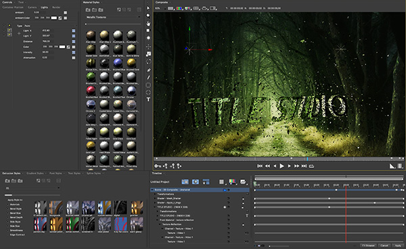406x249 pixels.
Task: Click the Light X value field
Action: (x=48, y=30)
